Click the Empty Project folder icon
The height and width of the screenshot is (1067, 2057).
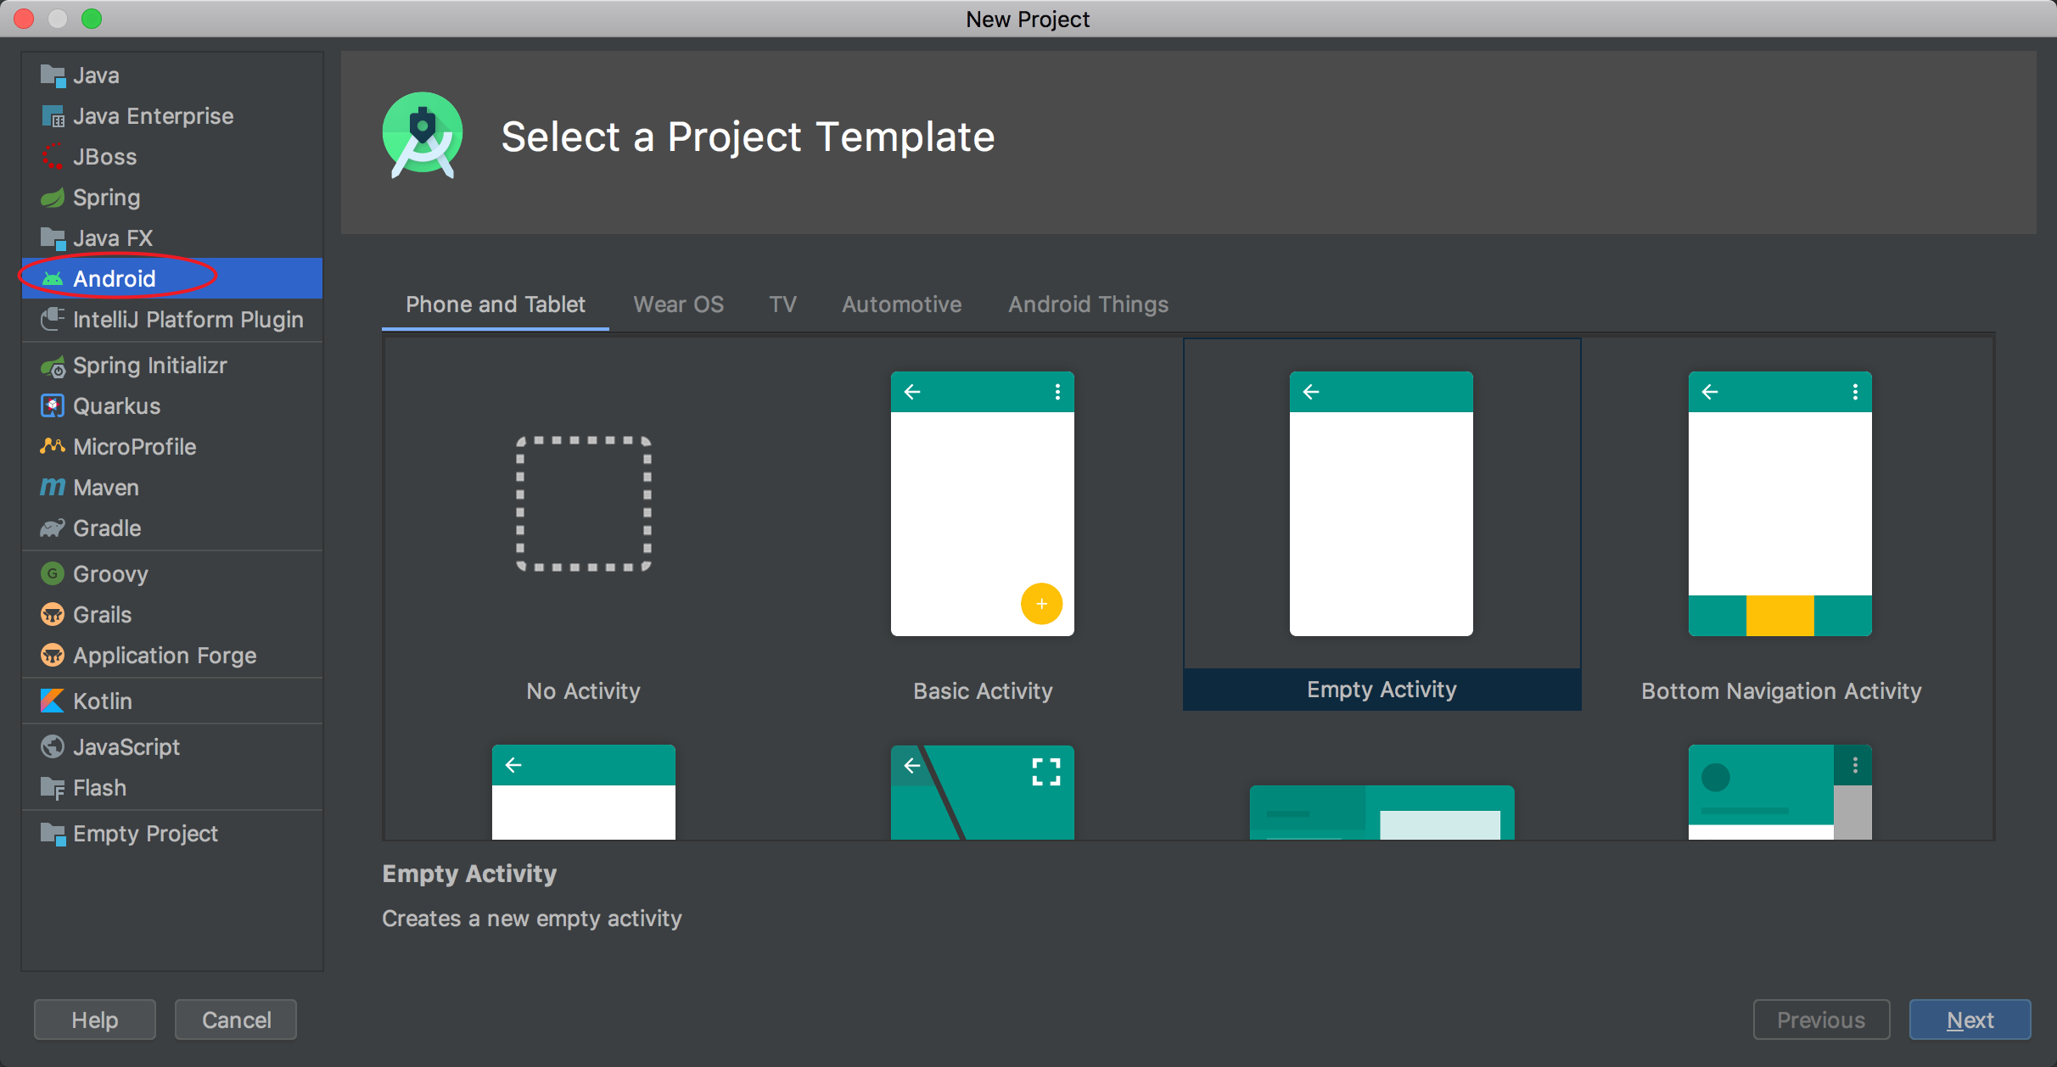coord(53,834)
